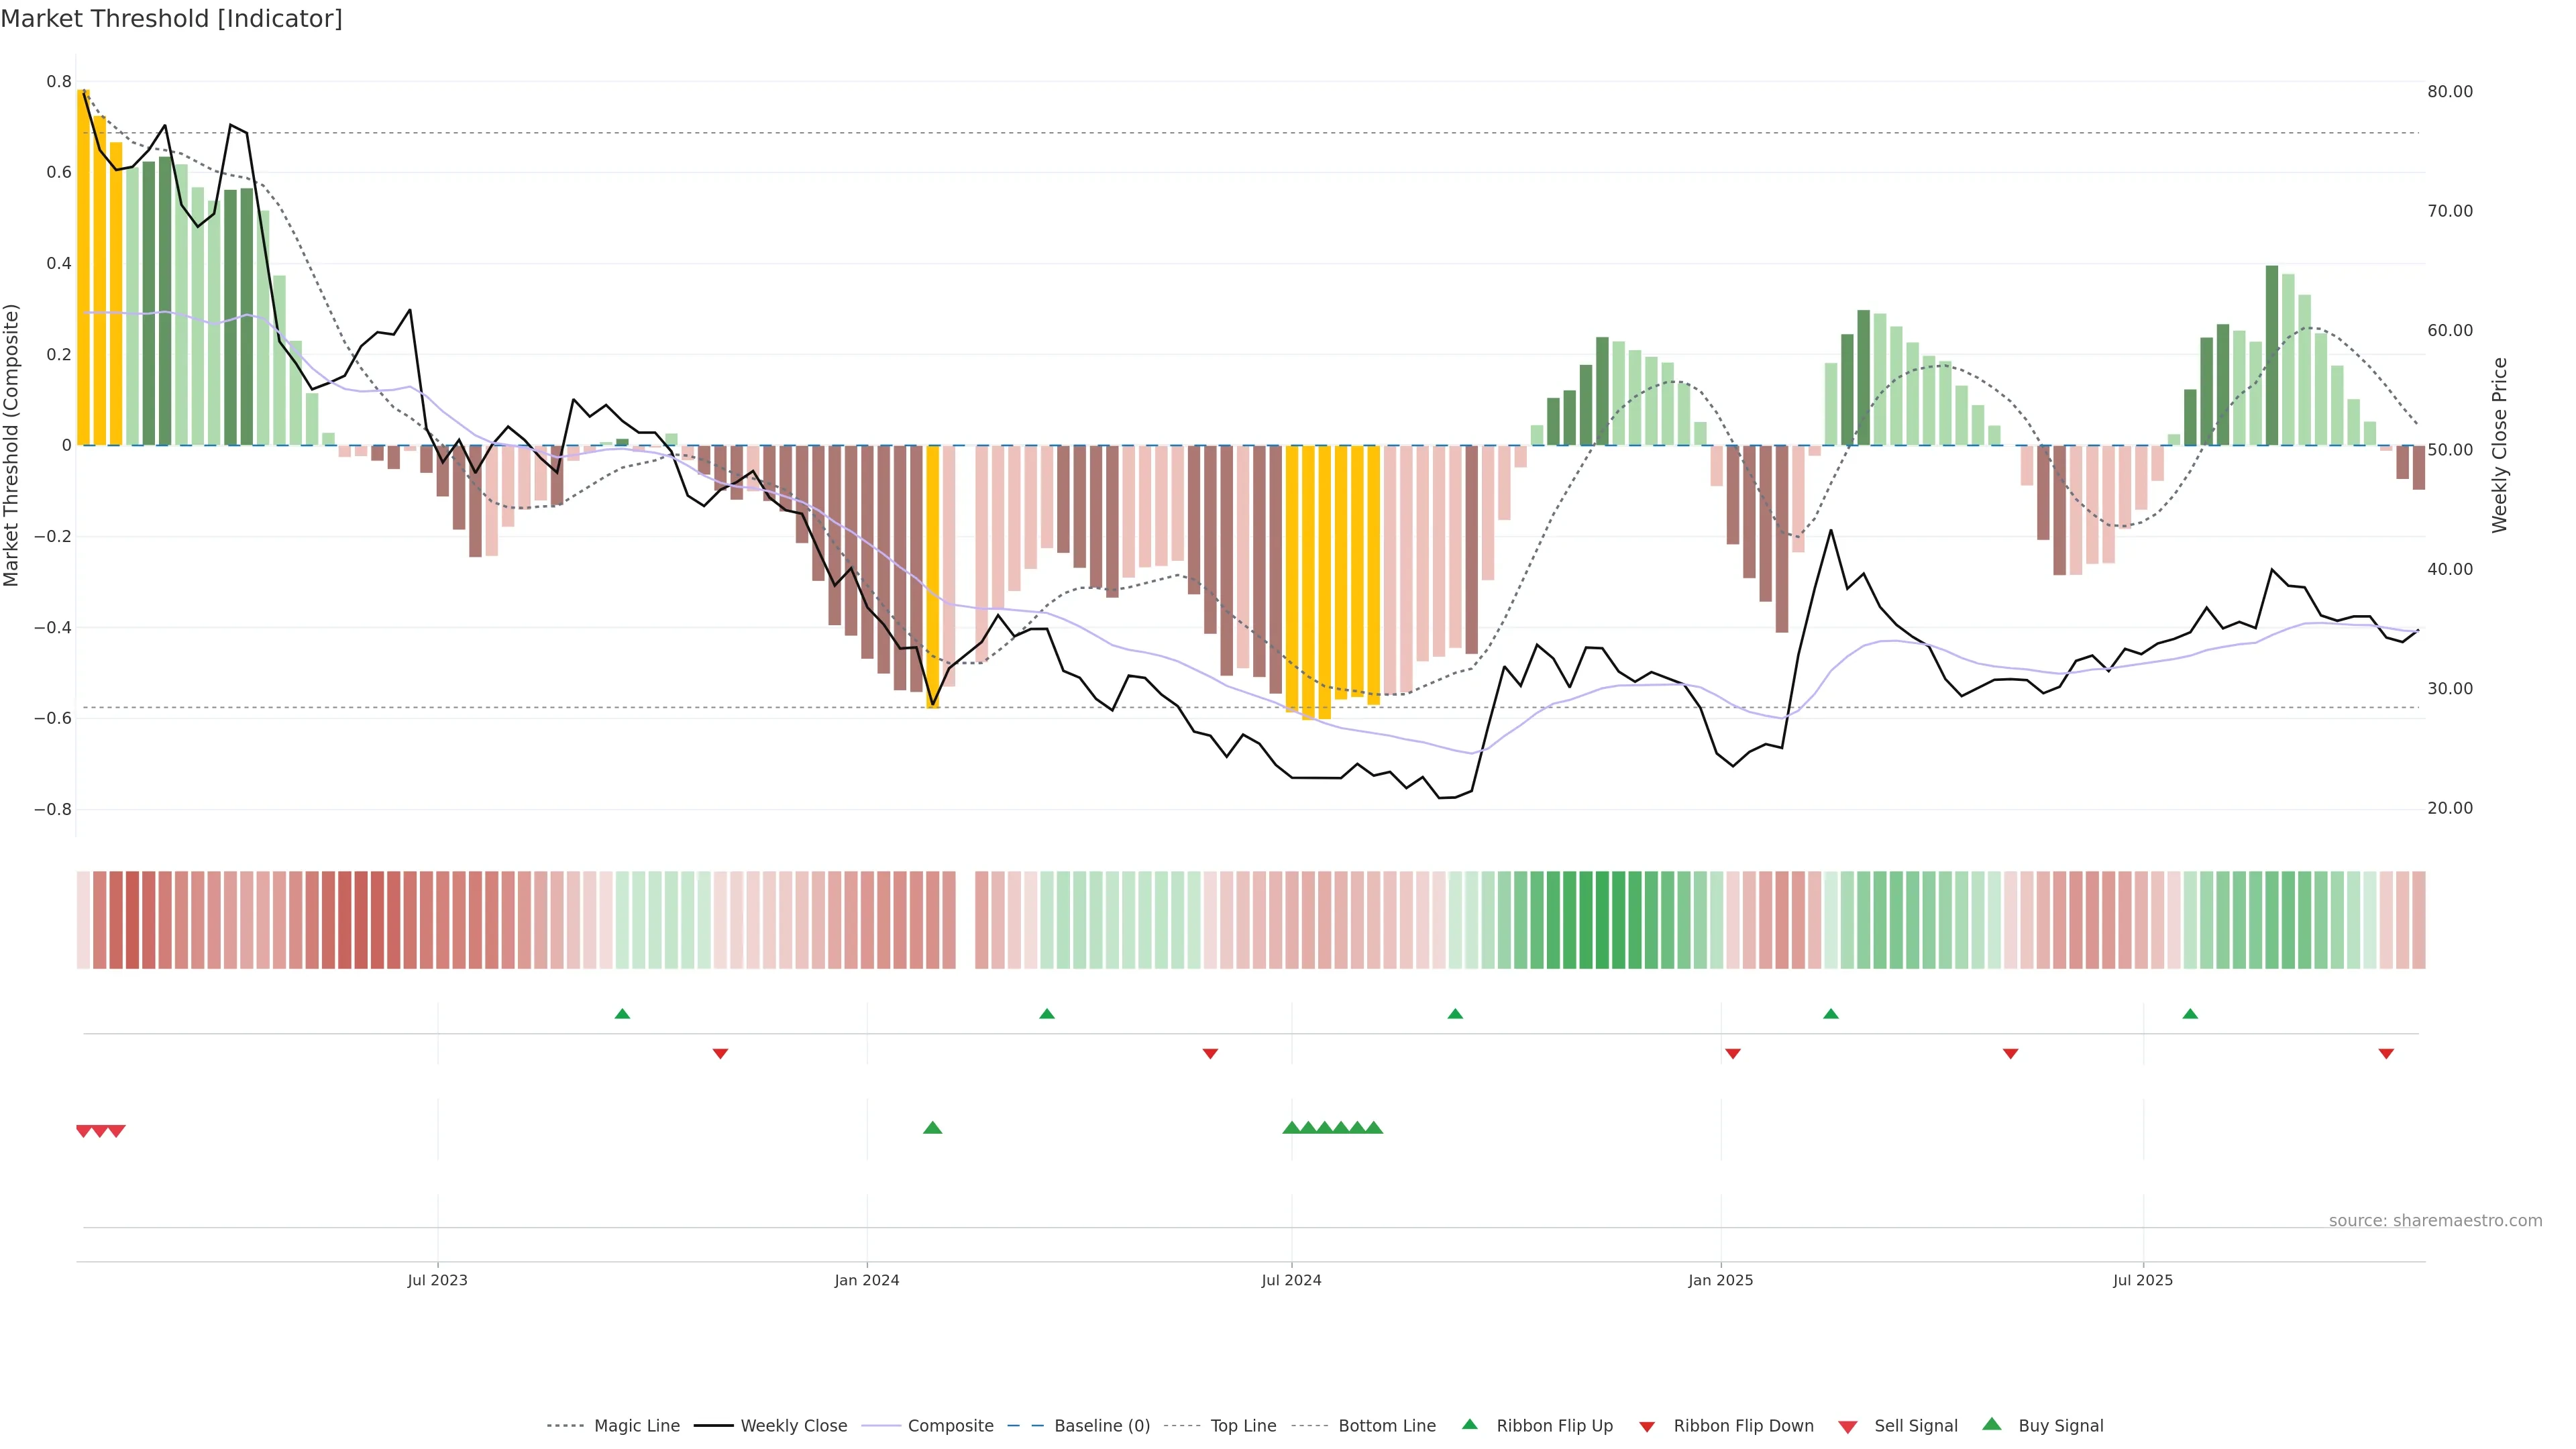2576x1449 pixels.
Task: Click the Market Threshold [Indicator] title
Action: [x=171, y=19]
